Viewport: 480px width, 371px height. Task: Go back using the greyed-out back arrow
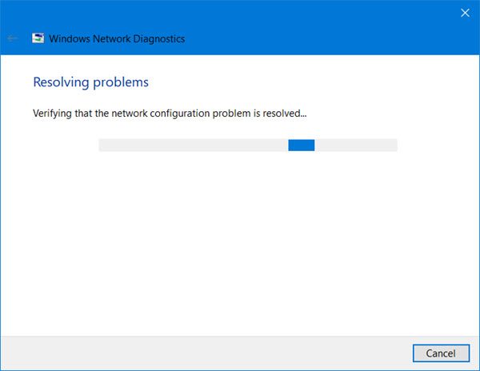(x=12, y=38)
